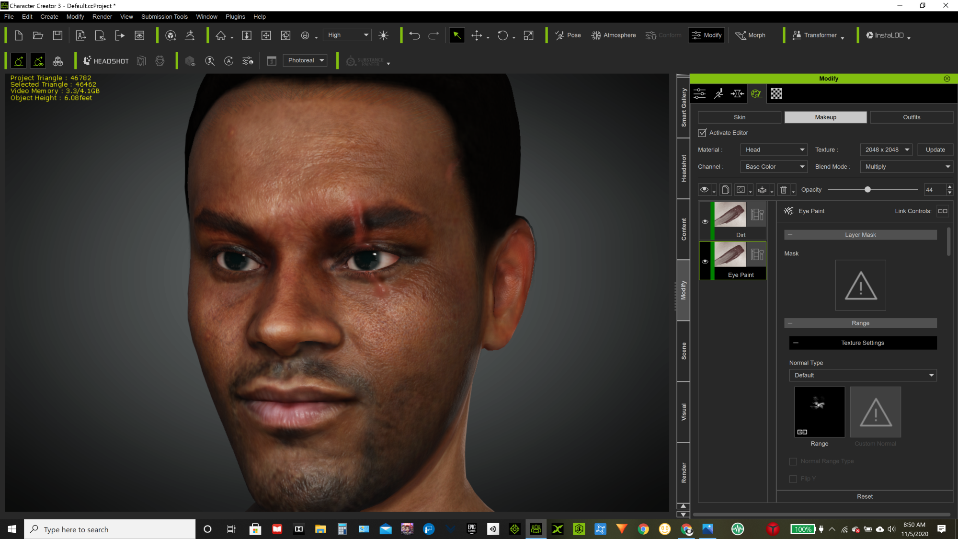This screenshot has height=539, width=958.
Task: Click the circled A icon in the second toolbar
Action: [229, 61]
